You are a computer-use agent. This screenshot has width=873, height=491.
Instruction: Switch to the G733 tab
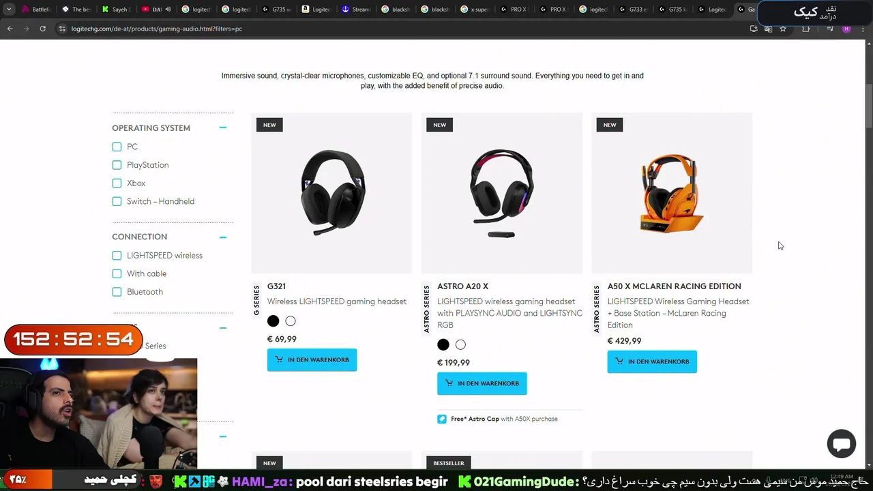[634, 10]
